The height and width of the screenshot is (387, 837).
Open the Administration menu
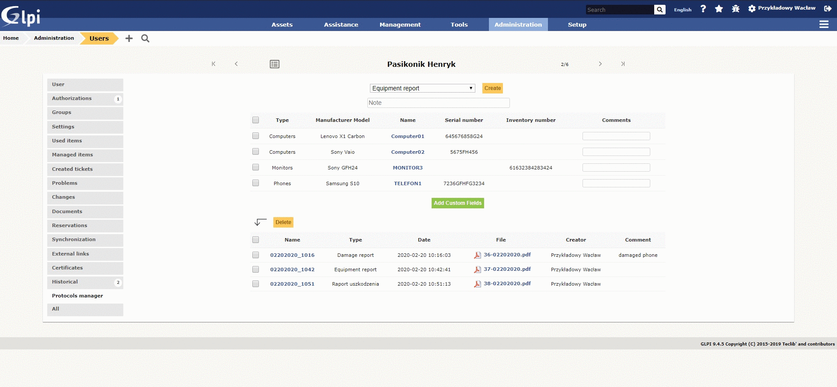pos(518,24)
